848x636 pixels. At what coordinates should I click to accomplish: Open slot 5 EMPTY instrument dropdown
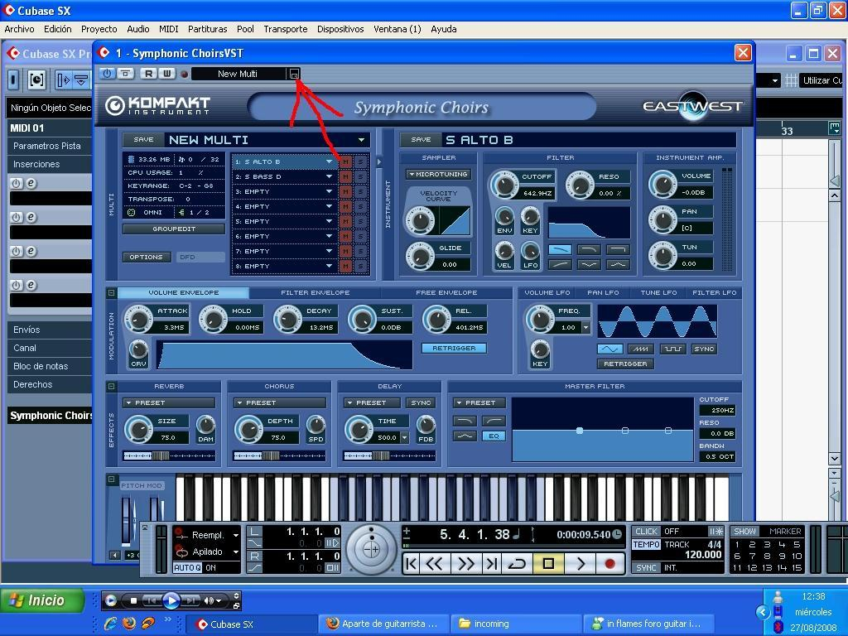tap(329, 221)
